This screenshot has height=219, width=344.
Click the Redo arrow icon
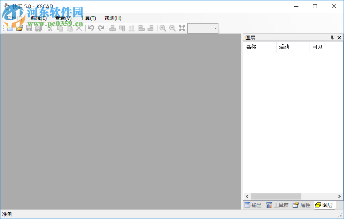(x=101, y=28)
